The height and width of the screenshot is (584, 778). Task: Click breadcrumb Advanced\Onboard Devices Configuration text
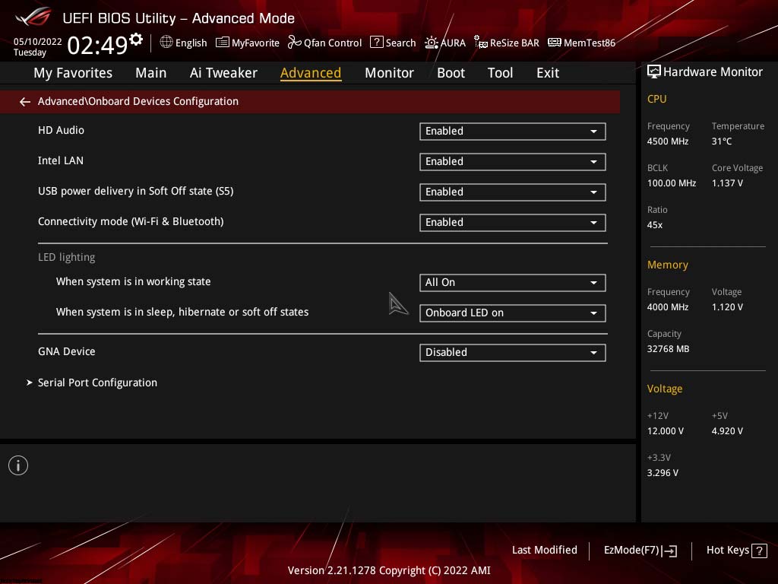point(138,101)
